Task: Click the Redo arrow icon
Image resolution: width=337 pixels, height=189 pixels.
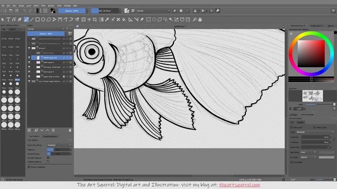Action: point(31,10)
